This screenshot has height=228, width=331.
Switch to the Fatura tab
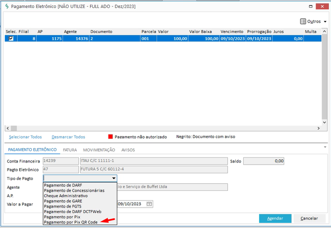[69, 150]
